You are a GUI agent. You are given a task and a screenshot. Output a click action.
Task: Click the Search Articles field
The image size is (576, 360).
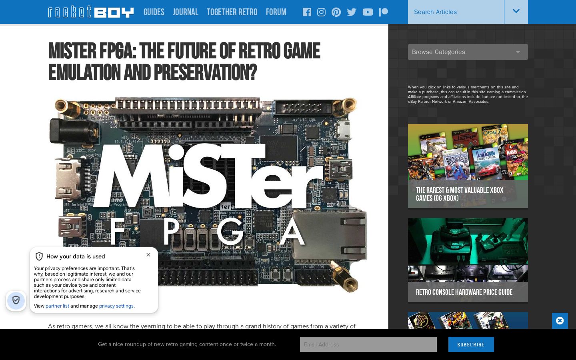[x=456, y=12]
